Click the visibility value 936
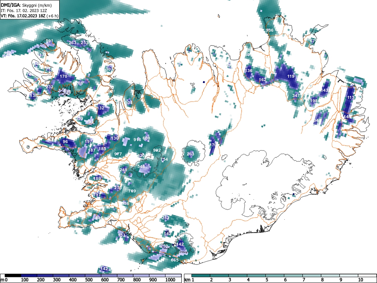377x283 pixels. (270, 30)
